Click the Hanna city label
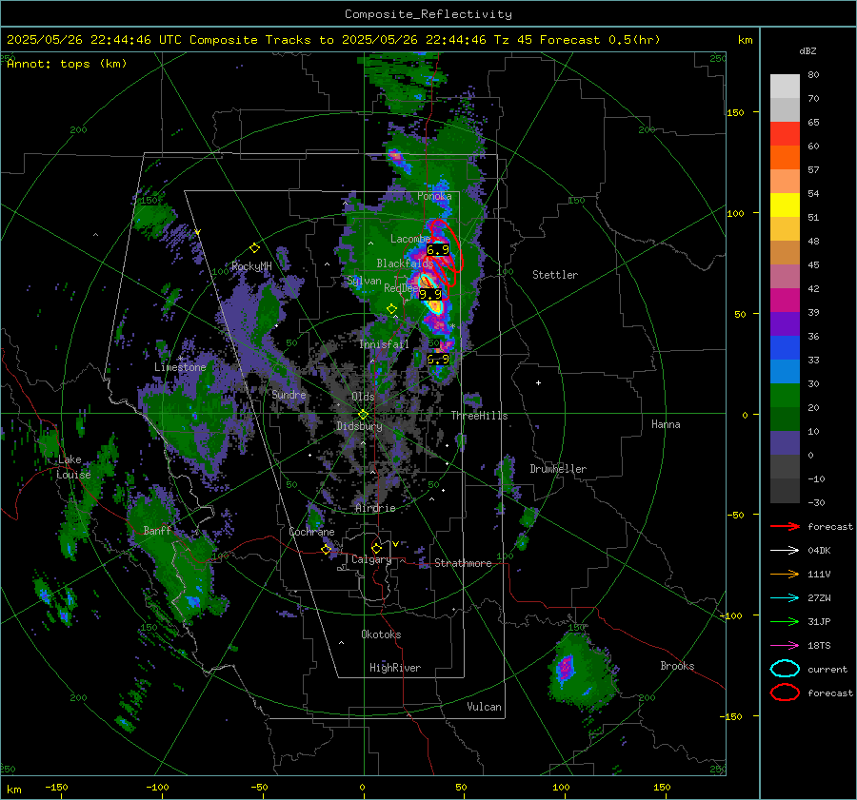This screenshot has width=857, height=800. 666,424
